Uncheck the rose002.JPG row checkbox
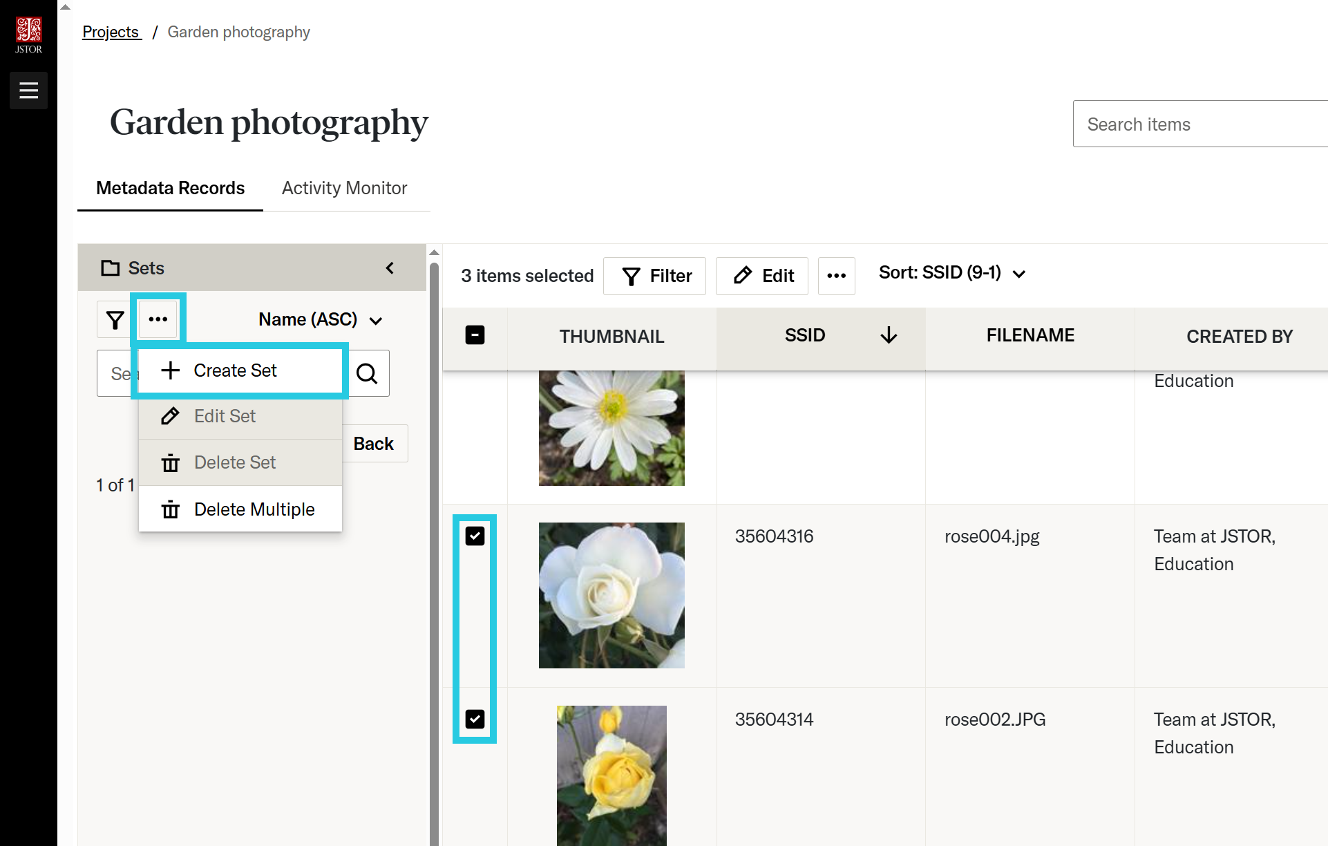Image resolution: width=1328 pixels, height=846 pixels. (475, 720)
